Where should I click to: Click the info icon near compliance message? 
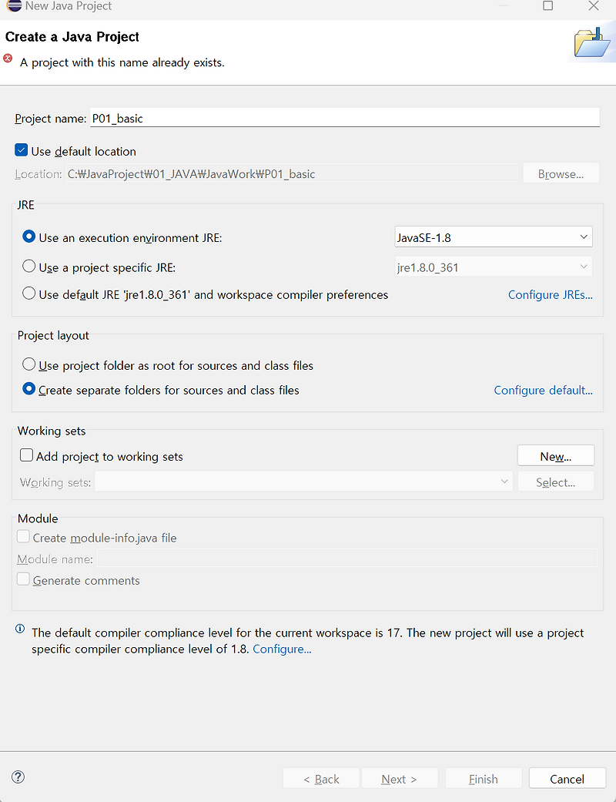click(20, 629)
